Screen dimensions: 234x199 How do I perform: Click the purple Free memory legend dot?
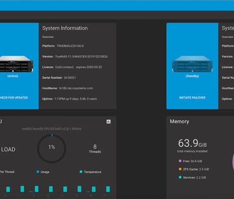pyautogui.click(x=180, y=161)
